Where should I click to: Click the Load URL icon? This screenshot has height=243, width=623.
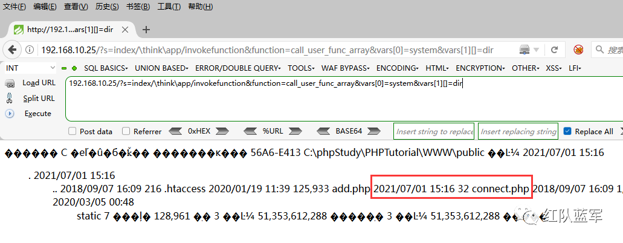(10, 83)
